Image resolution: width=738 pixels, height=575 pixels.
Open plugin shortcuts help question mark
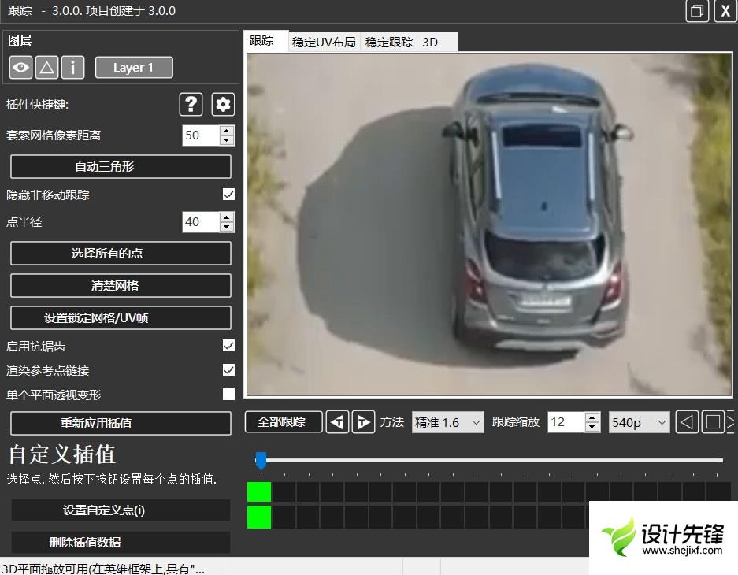(191, 104)
